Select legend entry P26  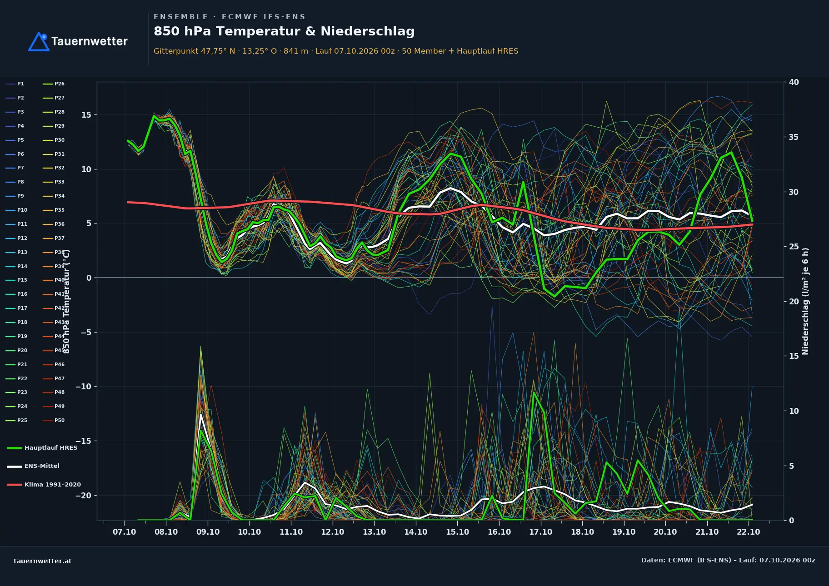tap(54, 84)
